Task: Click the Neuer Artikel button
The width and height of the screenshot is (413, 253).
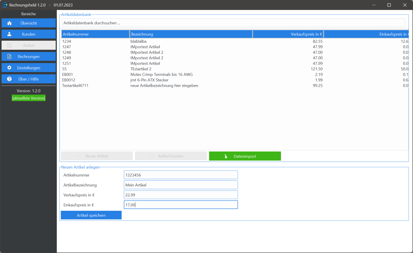Action: [x=97, y=156]
